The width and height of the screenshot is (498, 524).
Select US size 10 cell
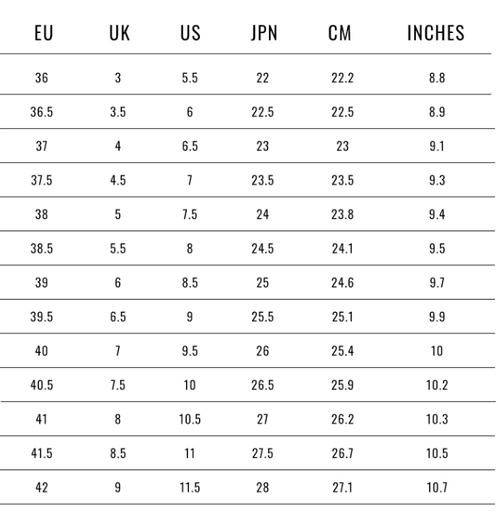(x=190, y=385)
